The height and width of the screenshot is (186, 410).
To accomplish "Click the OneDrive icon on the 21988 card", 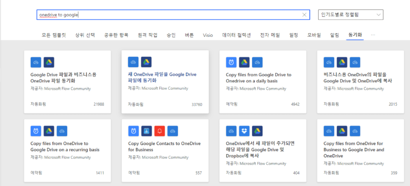I will click(36, 63).
